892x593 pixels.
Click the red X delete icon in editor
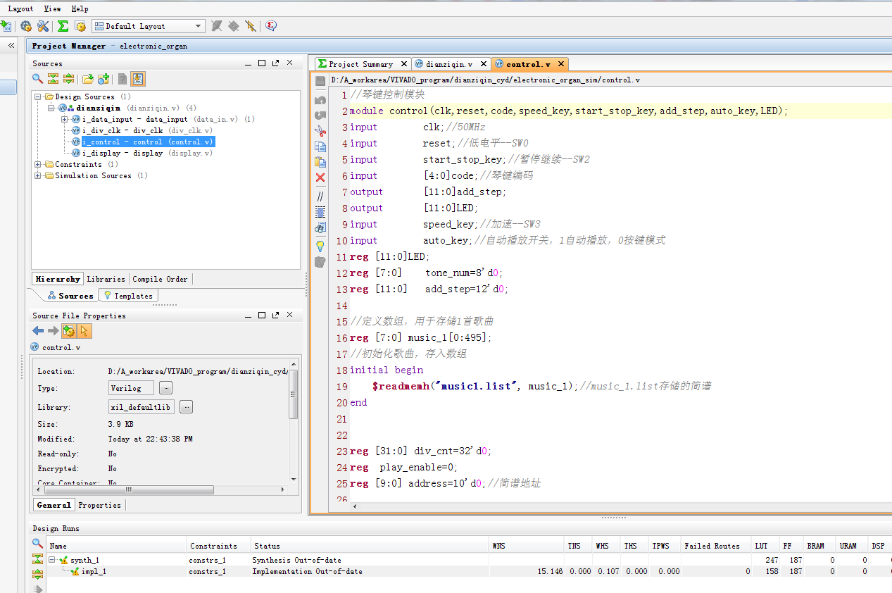click(320, 177)
